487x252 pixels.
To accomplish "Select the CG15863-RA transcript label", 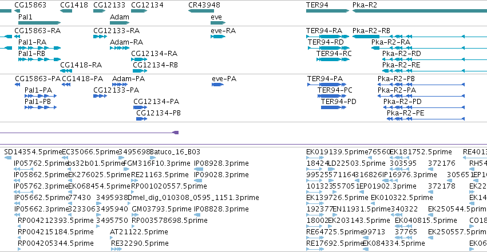I will click(x=38, y=31).
